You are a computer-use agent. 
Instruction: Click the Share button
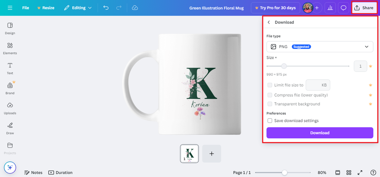pyautogui.click(x=364, y=8)
